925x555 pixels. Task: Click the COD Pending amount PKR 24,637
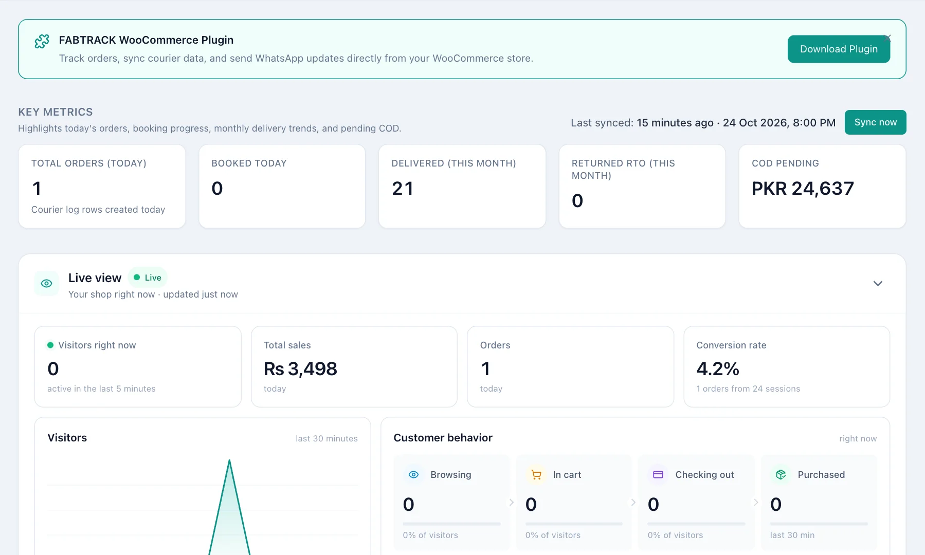[803, 189]
